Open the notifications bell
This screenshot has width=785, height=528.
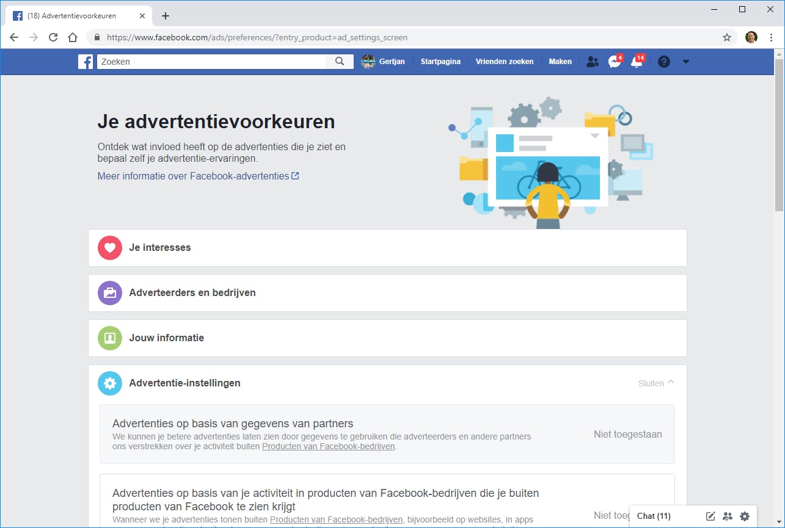(x=637, y=62)
